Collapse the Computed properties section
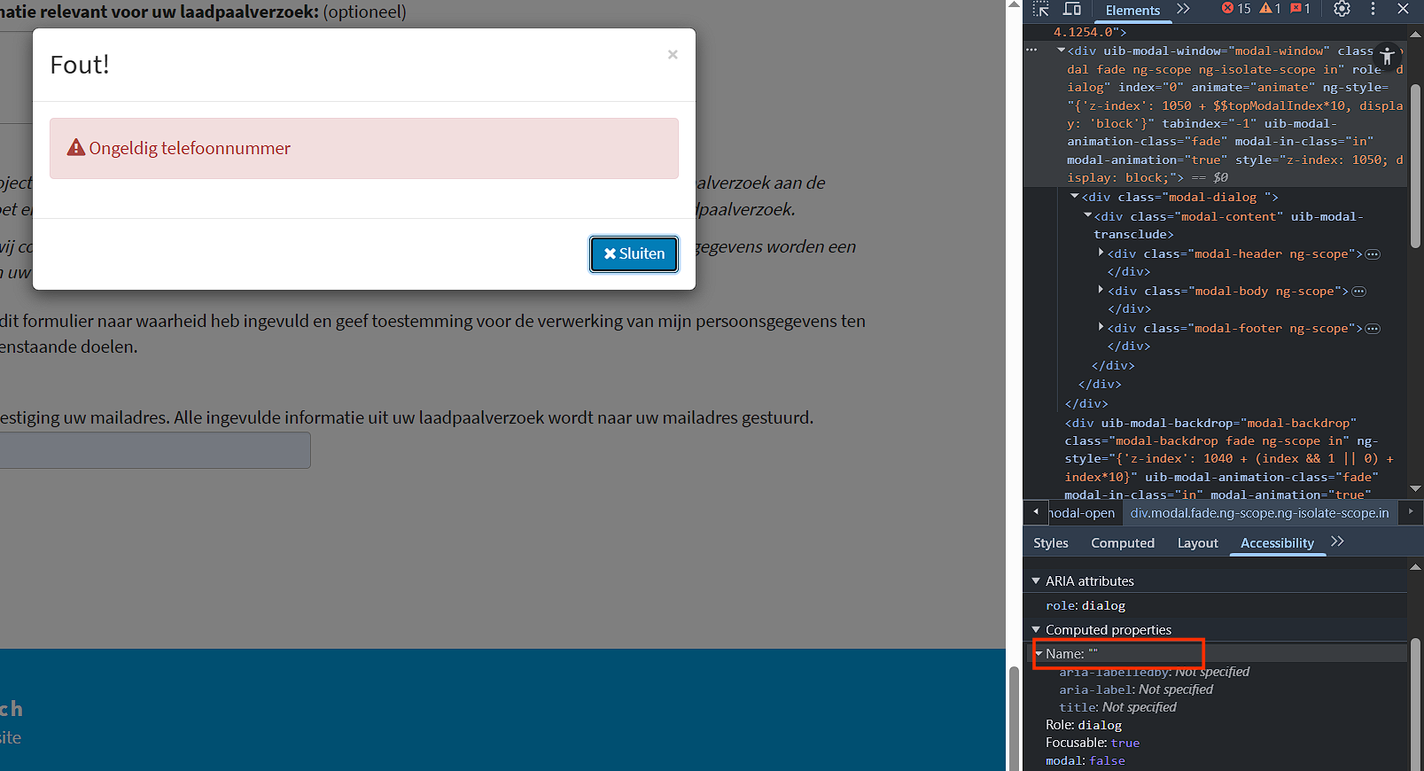 tap(1036, 630)
